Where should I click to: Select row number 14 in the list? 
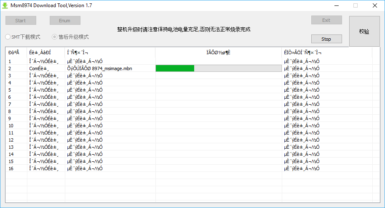coord(11,154)
